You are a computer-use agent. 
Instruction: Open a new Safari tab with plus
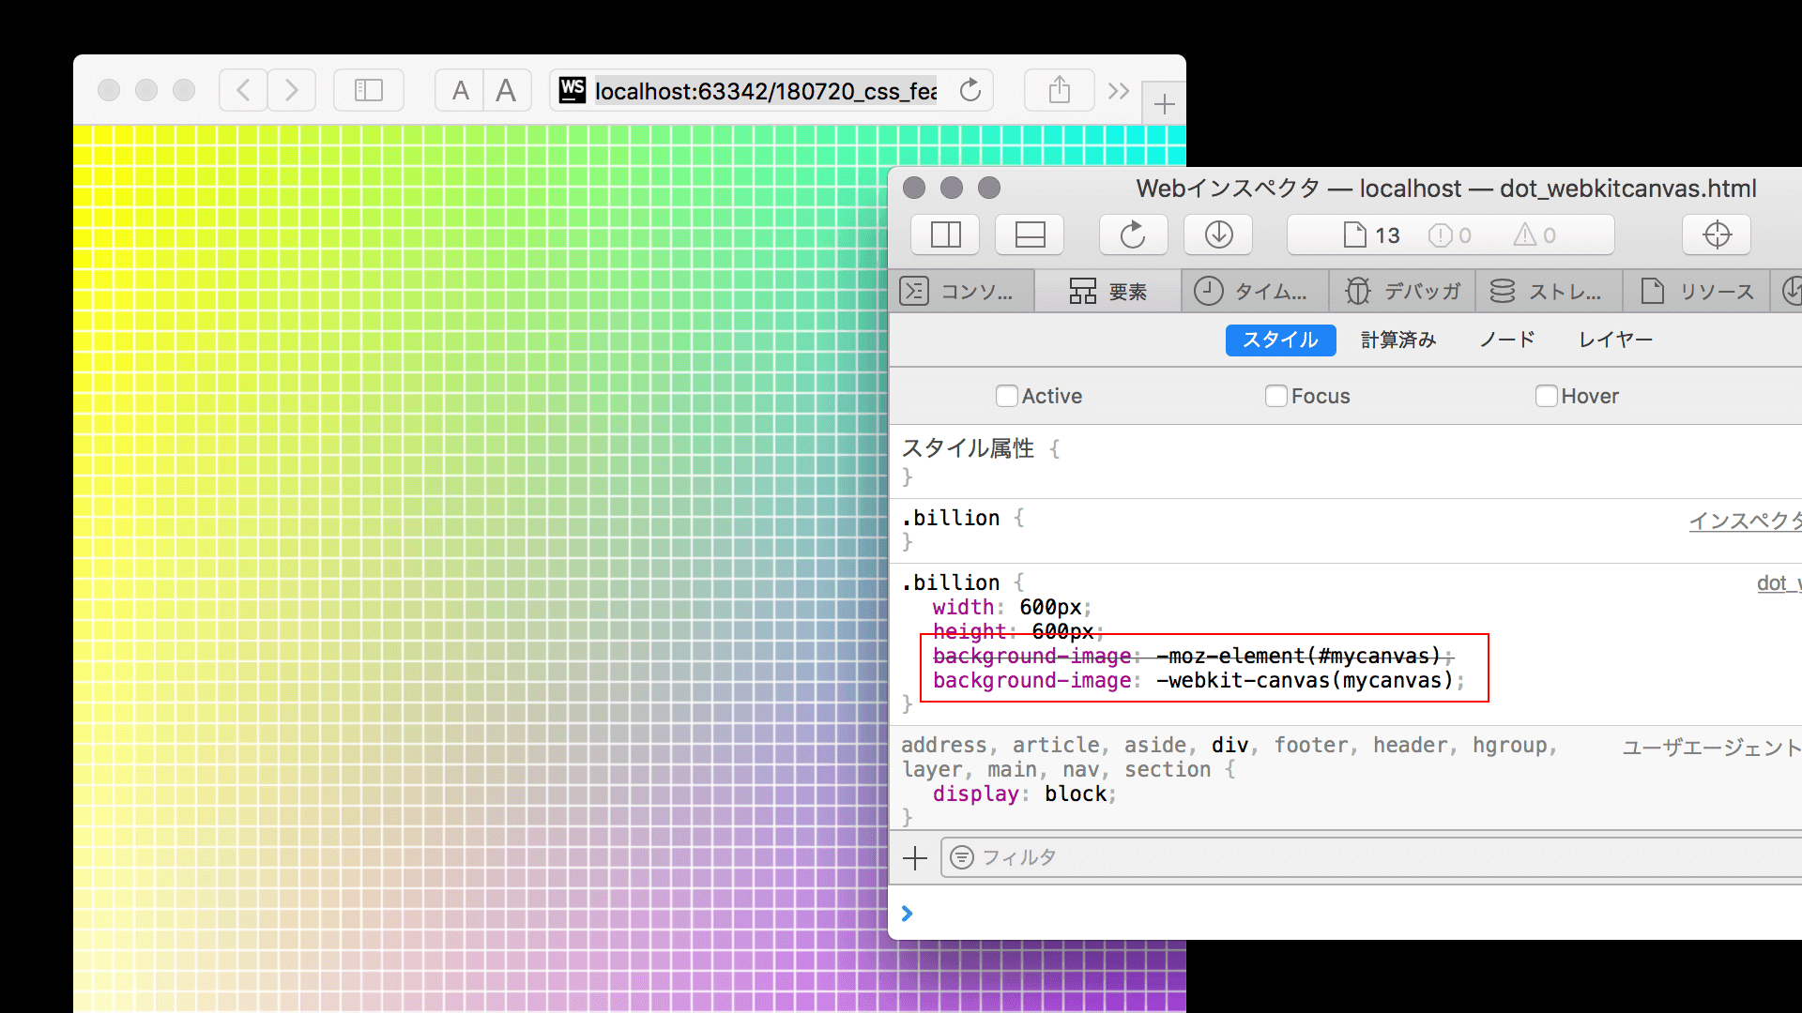1164,104
